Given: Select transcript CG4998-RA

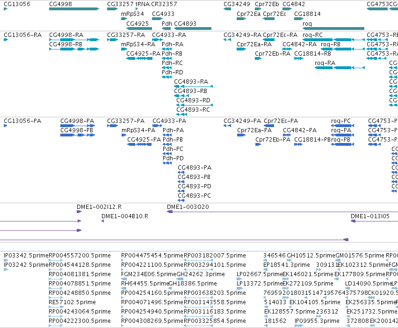Looking at the screenshot, I should (x=66, y=35).
